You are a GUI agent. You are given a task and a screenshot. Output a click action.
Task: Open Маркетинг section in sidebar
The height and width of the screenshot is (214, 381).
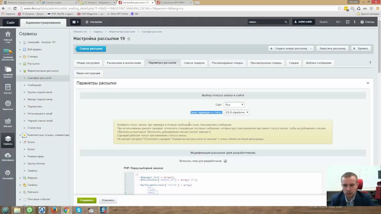tap(8, 106)
